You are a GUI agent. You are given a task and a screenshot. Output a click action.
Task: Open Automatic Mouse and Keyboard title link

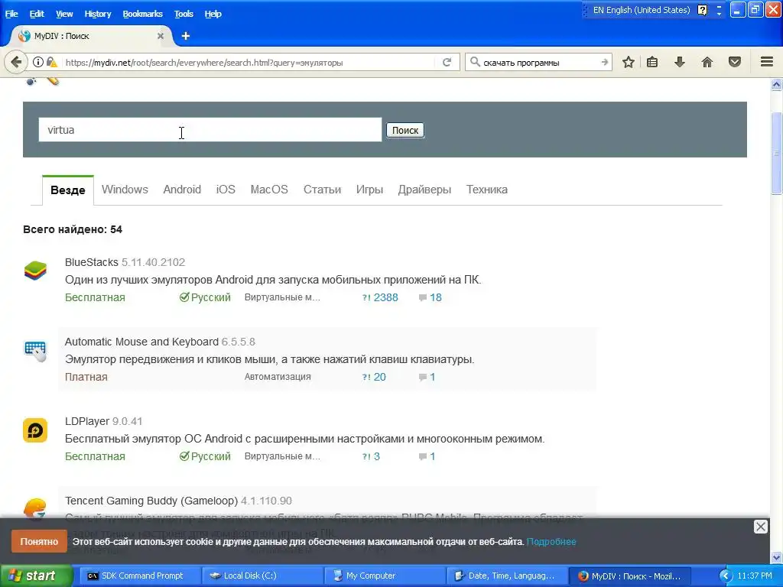point(141,342)
